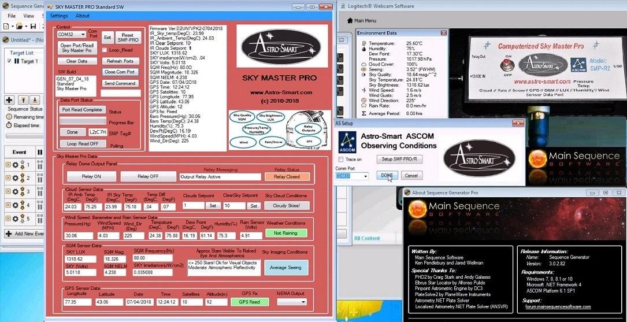Click the Data Port Status progress bar
Viewport: 627px width, 322px height.
pyautogui.click(x=83, y=121)
